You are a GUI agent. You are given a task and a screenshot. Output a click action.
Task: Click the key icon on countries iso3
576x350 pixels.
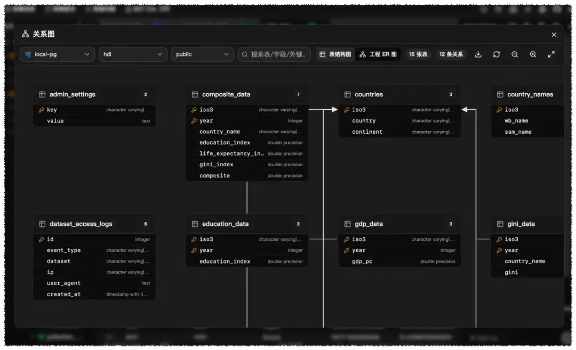[x=347, y=110]
